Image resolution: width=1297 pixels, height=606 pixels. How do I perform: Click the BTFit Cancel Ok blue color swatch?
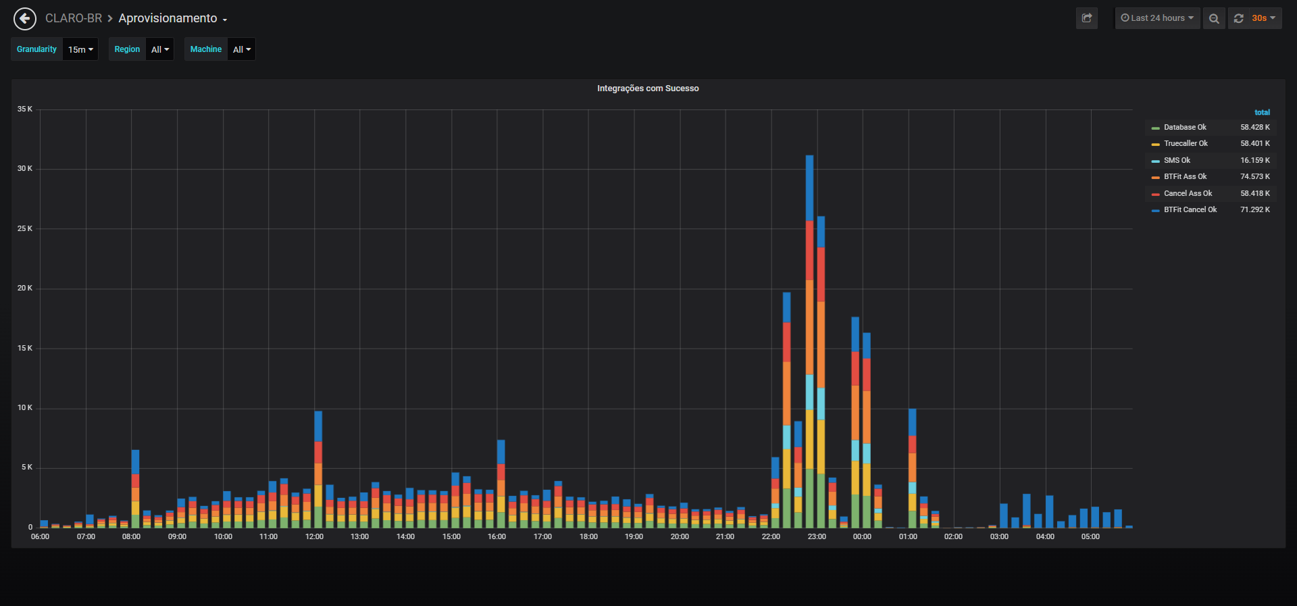[x=1156, y=210]
